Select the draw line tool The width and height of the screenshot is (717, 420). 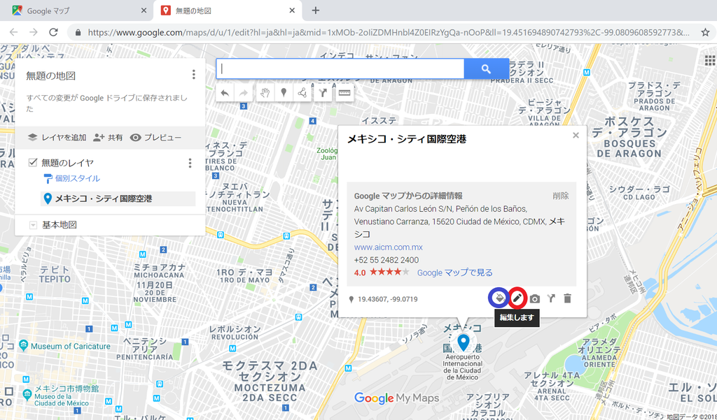pos(302,93)
